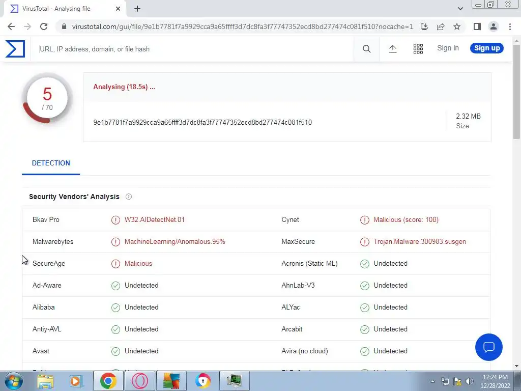
Task: Open the upload file icon
Action: tap(392, 49)
